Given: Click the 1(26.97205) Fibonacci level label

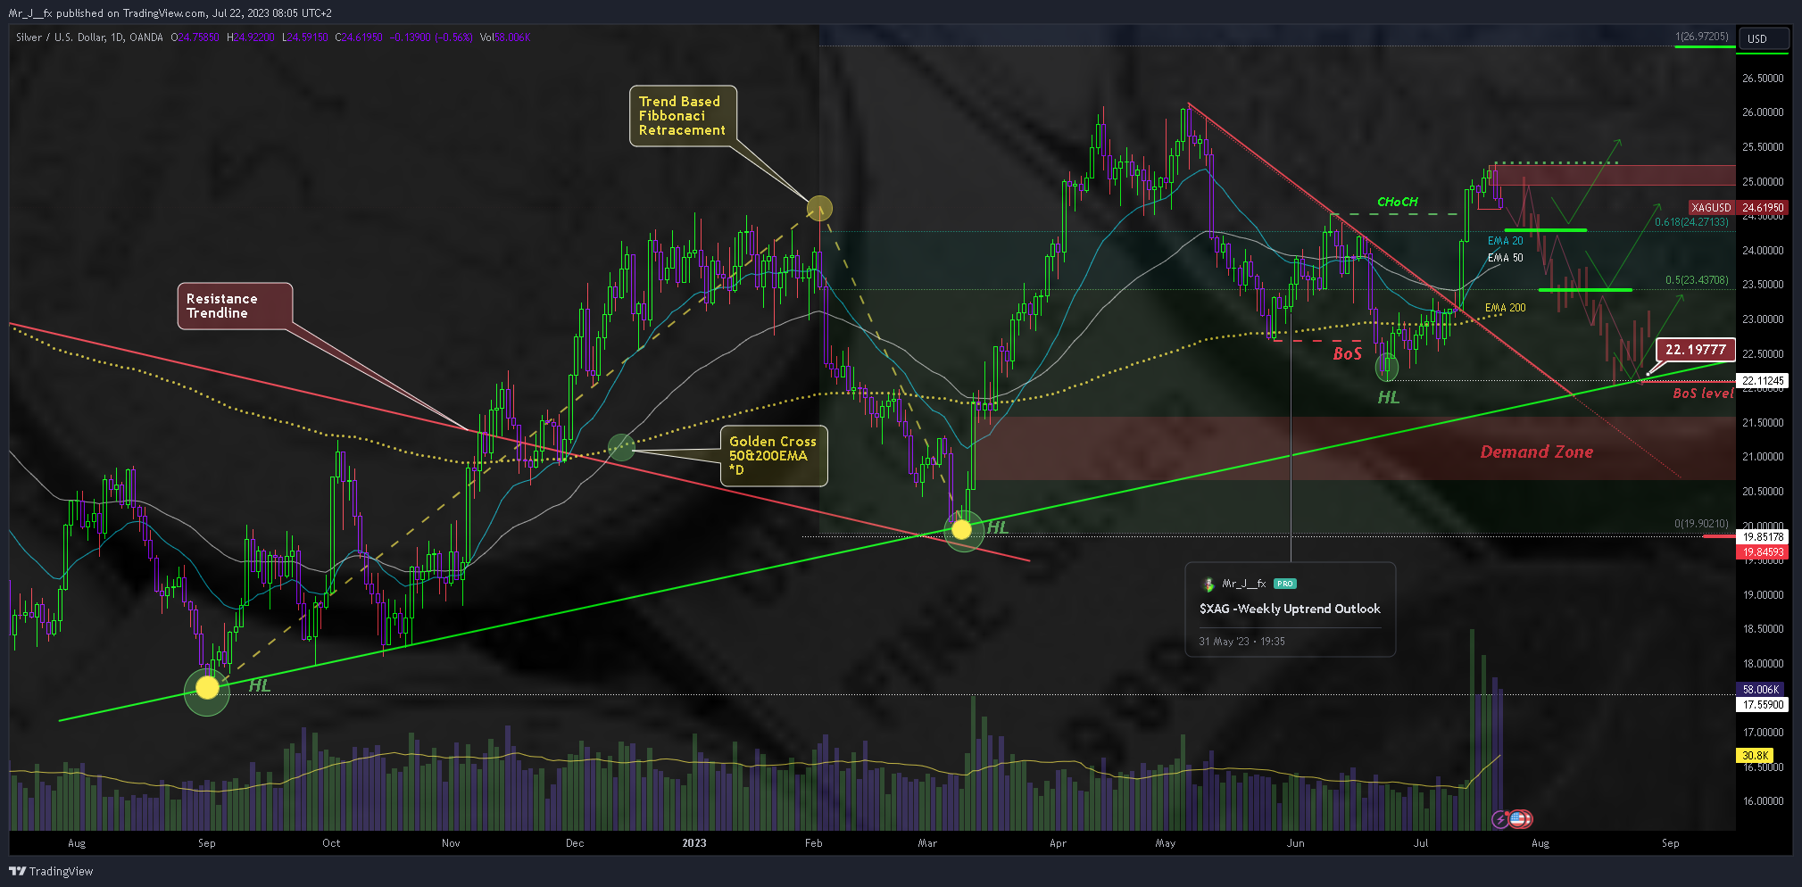Looking at the screenshot, I should pyautogui.click(x=1701, y=37).
